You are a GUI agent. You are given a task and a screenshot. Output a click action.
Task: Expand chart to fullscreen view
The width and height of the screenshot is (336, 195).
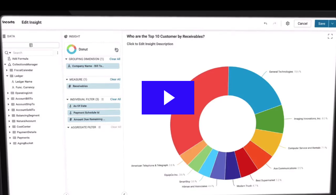[330, 36]
